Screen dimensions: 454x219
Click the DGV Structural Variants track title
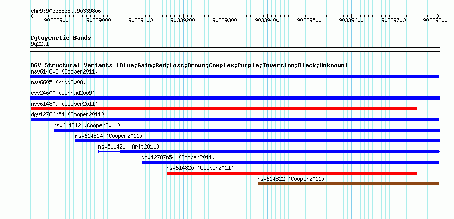pos(189,65)
